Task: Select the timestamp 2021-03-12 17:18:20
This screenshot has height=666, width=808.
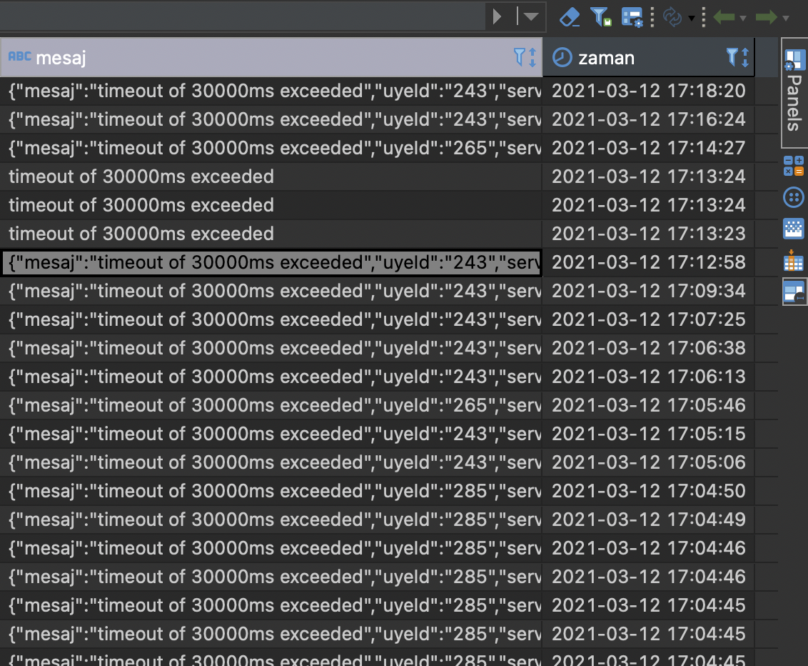Action: (x=648, y=91)
